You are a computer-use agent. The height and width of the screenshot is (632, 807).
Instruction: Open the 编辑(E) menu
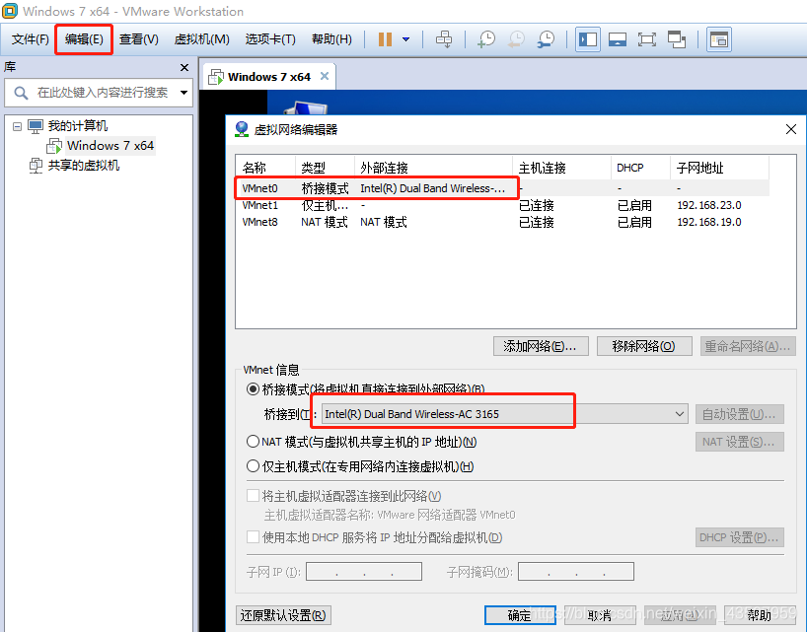[84, 39]
